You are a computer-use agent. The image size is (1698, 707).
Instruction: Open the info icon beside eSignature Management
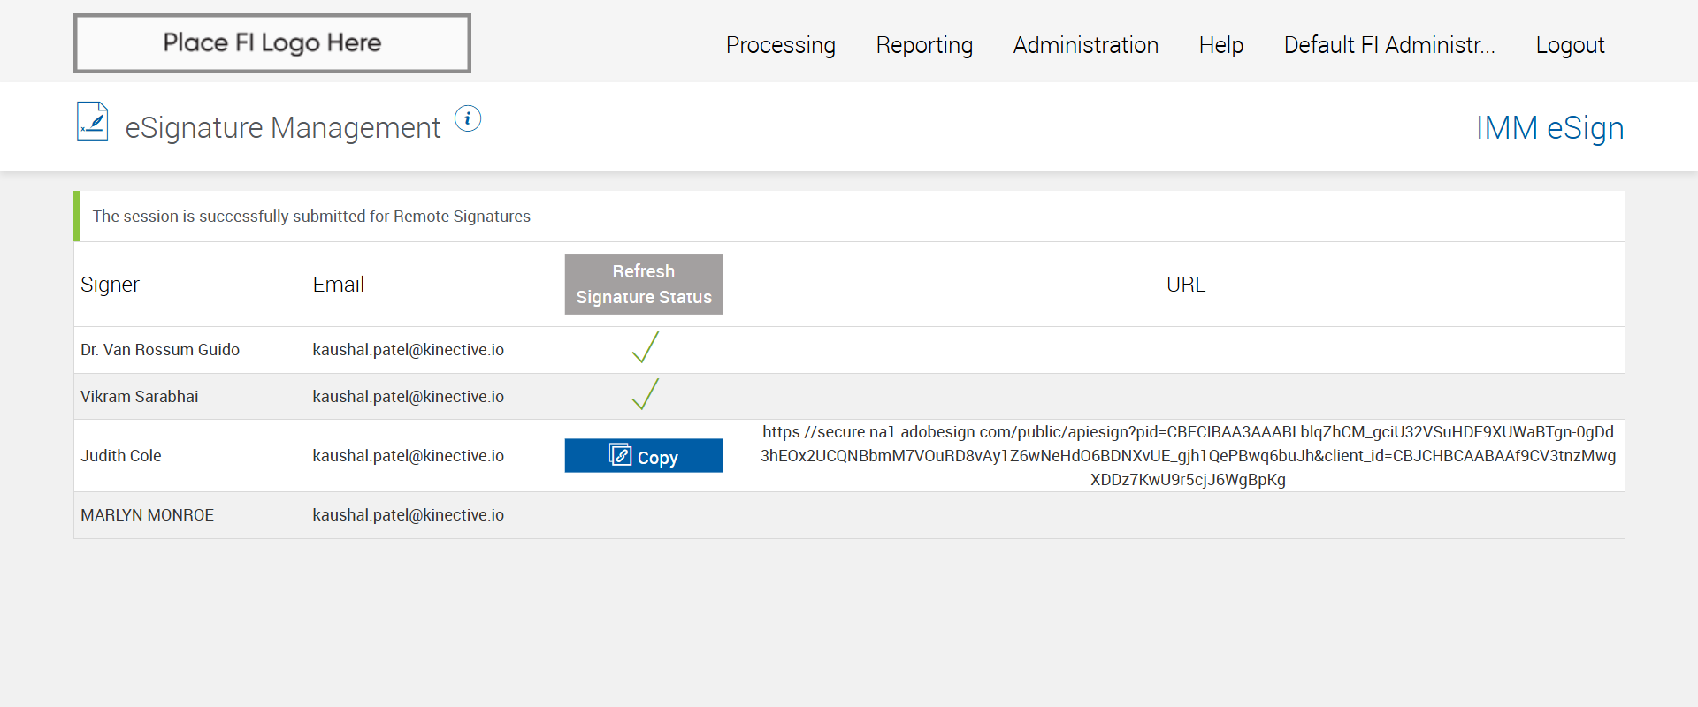tap(468, 118)
